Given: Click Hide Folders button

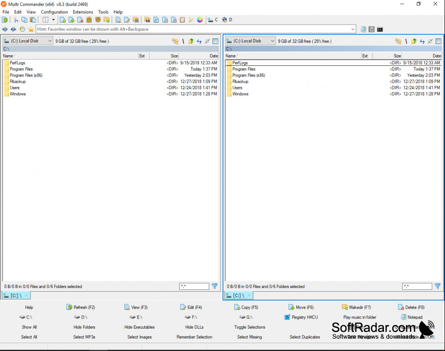Looking at the screenshot, I should [x=84, y=327].
